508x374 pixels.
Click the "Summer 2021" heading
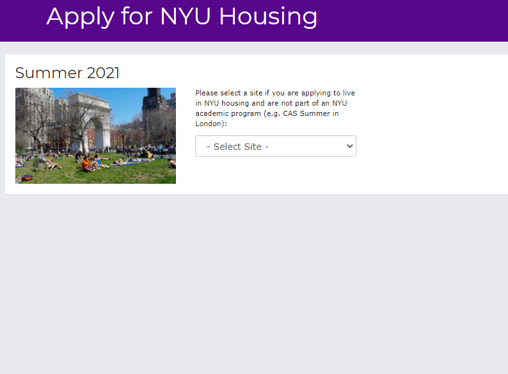(x=67, y=72)
